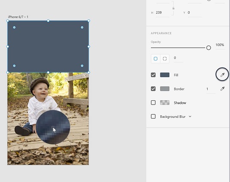Choose different radius per corner icon
The width and height of the screenshot is (230, 182).
tap(165, 59)
